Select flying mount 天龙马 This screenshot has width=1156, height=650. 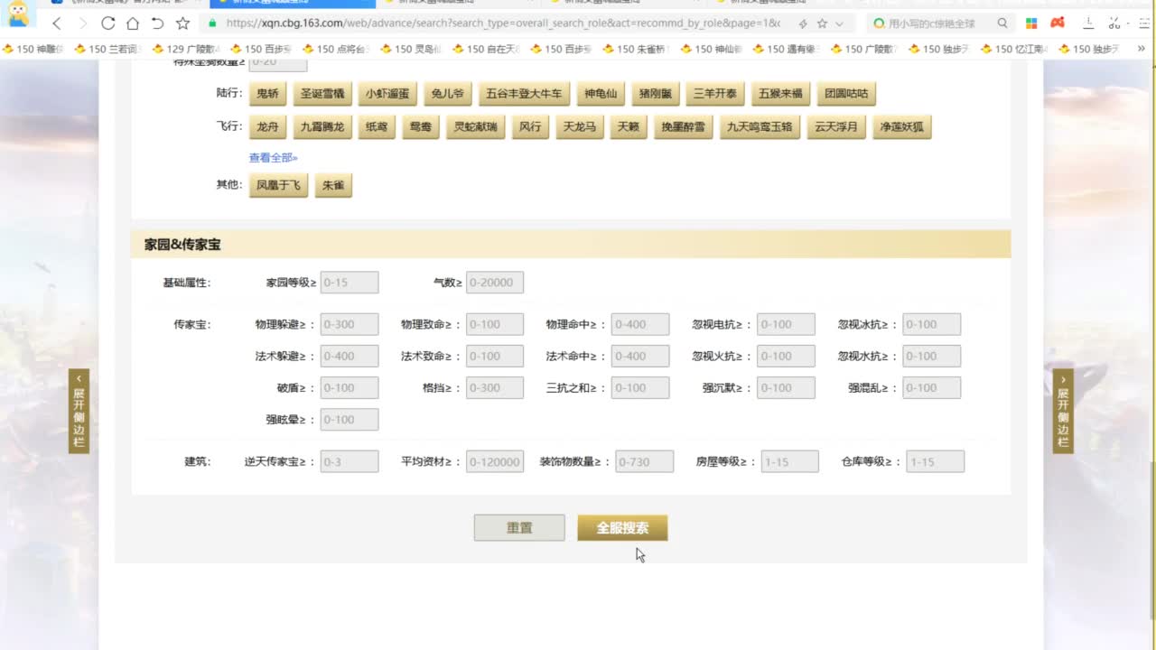pyautogui.click(x=580, y=127)
